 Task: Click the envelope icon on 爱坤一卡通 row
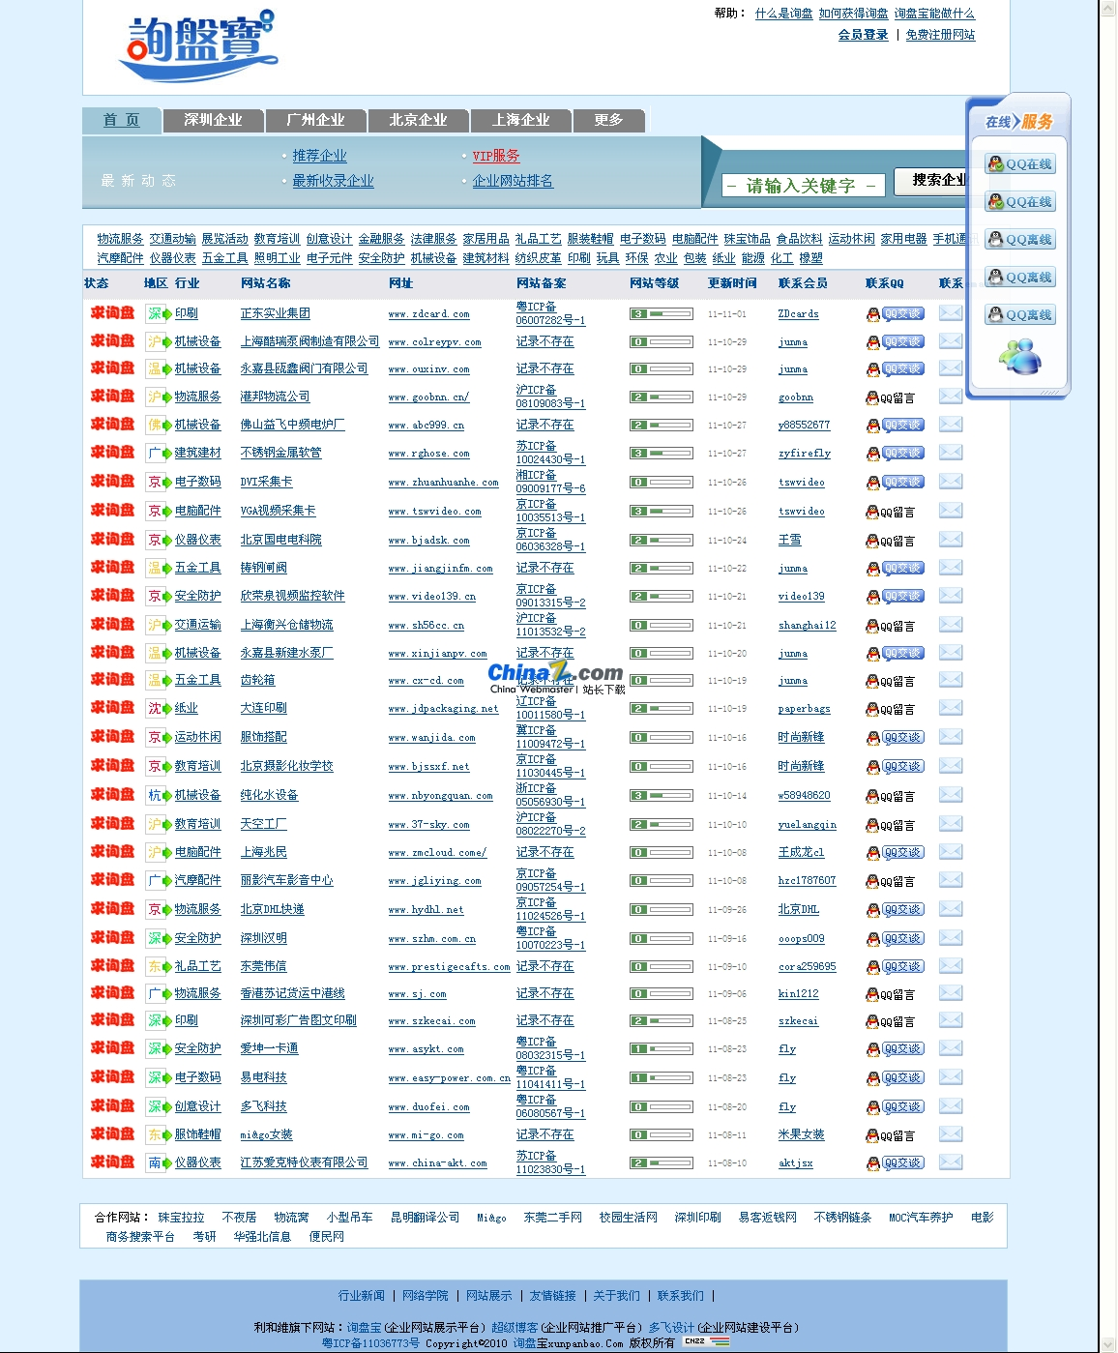(x=951, y=1048)
